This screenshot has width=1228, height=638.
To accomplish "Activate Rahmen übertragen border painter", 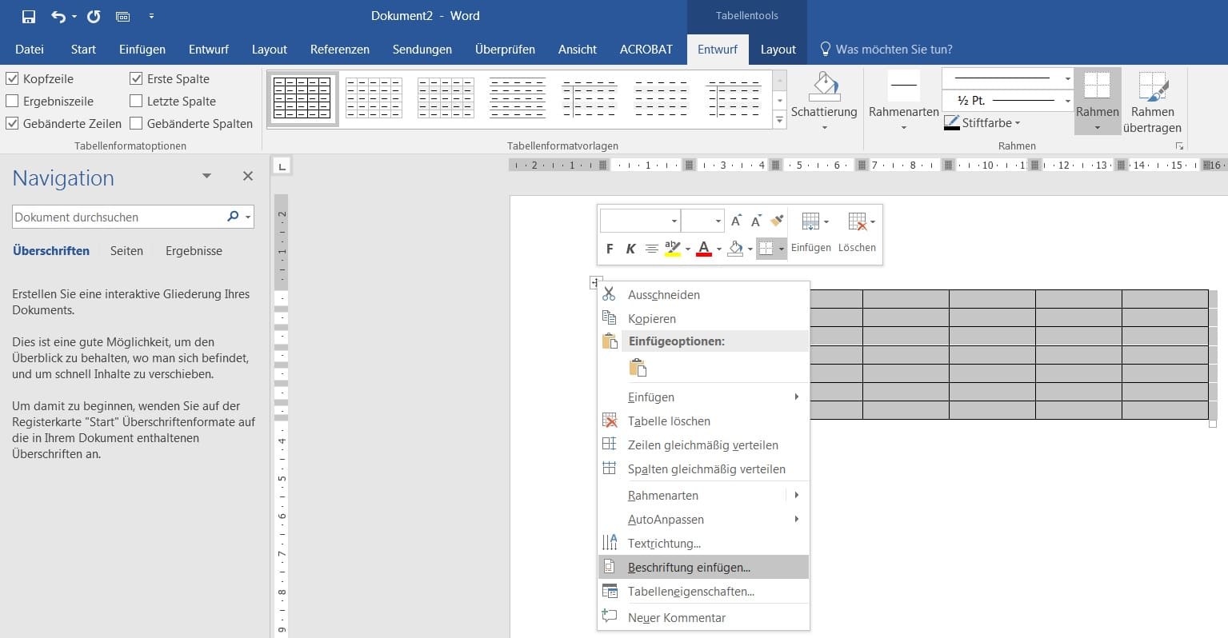I will (x=1152, y=101).
